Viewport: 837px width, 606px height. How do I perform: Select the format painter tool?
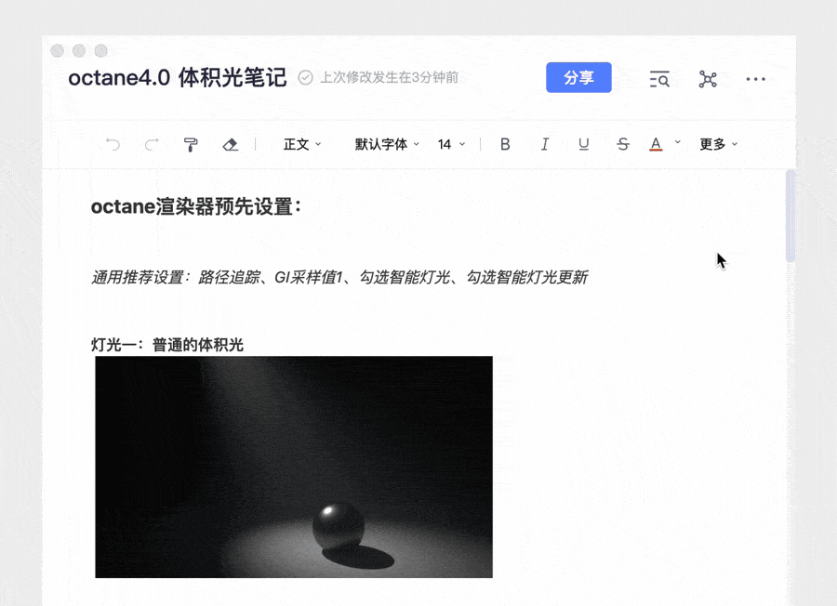click(191, 144)
